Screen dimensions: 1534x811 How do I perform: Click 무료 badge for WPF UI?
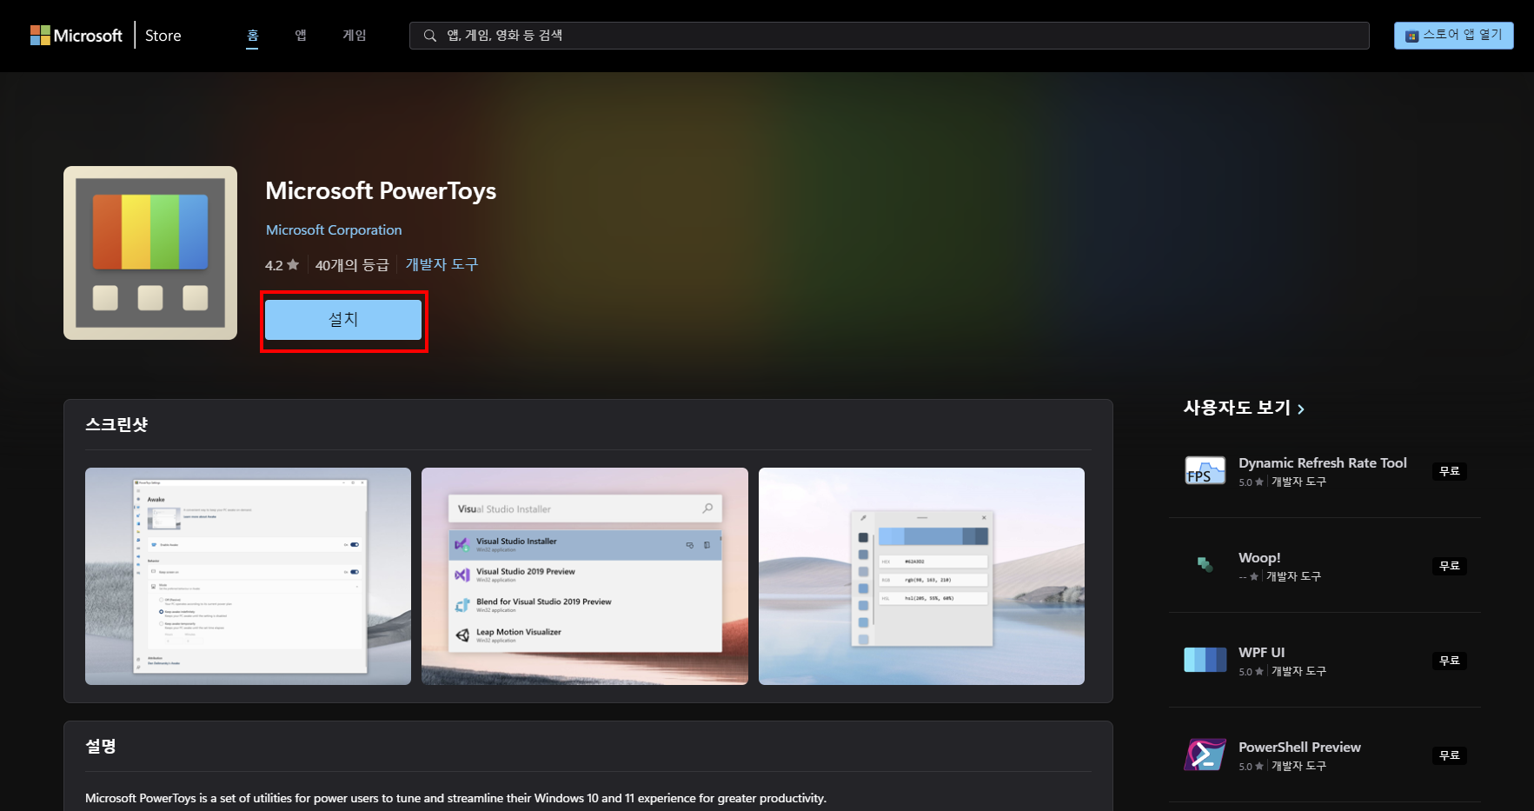tap(1450, 661)
